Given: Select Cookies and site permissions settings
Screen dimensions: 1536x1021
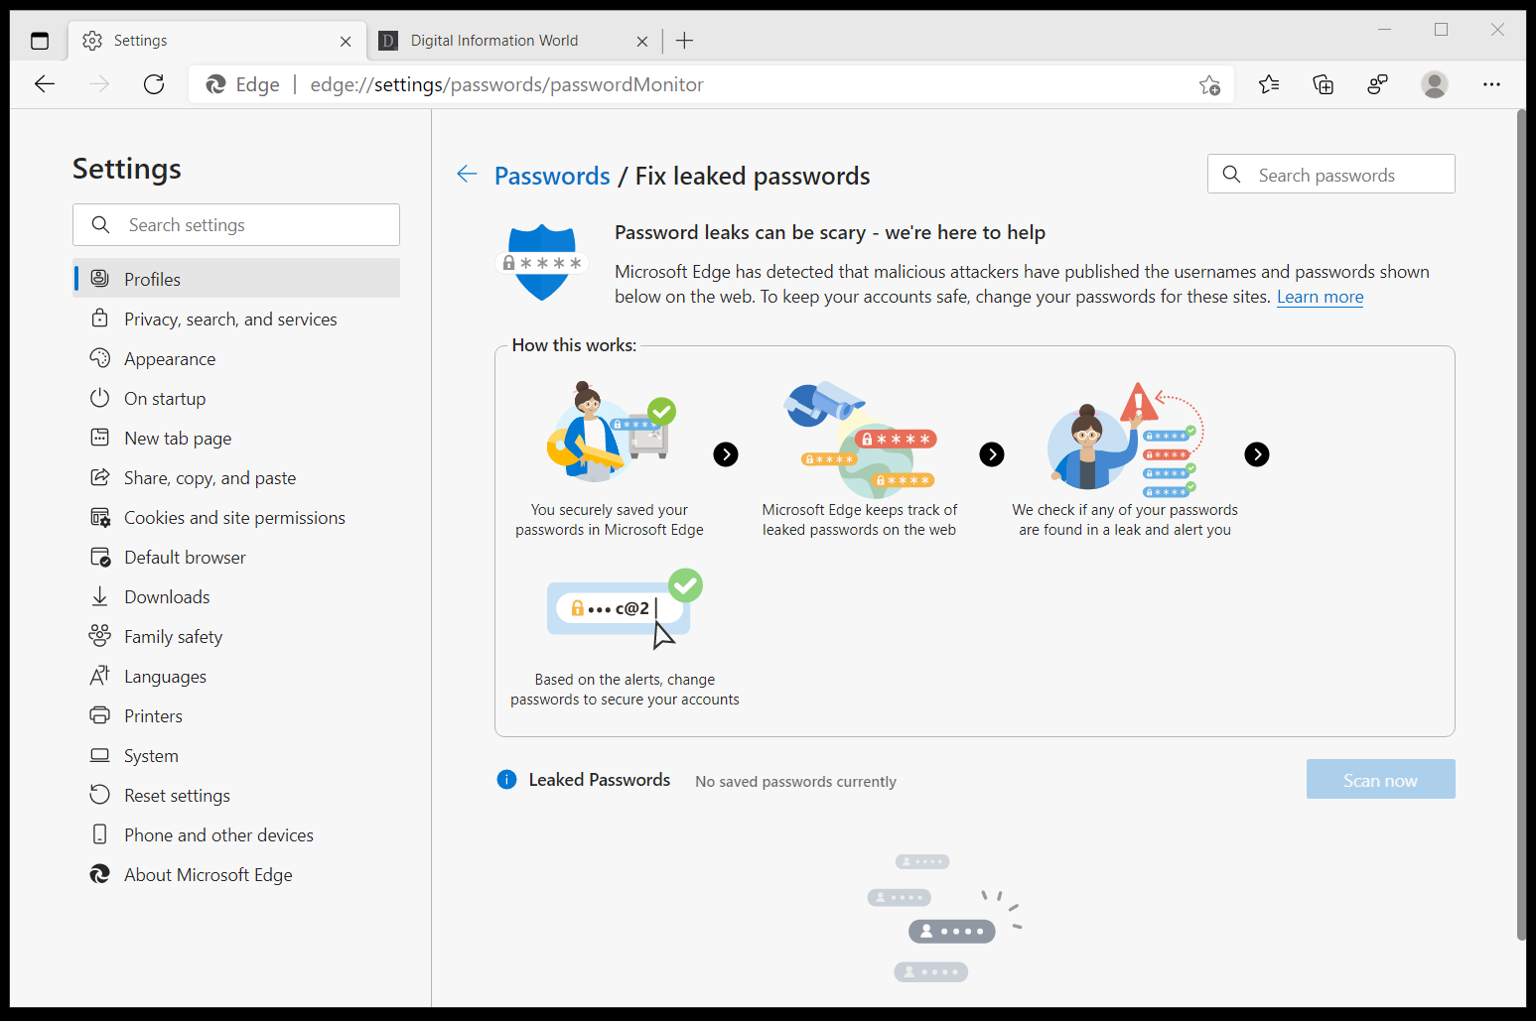Looking at the screenshot, I should pos(234,517).
